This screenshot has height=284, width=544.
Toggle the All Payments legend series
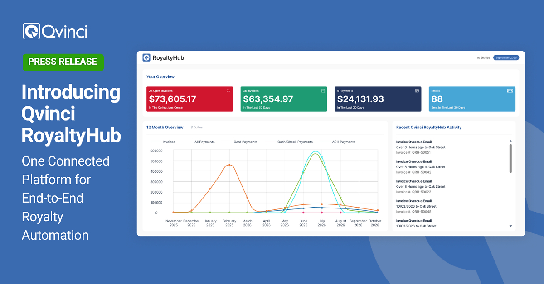tap(198, 142)
